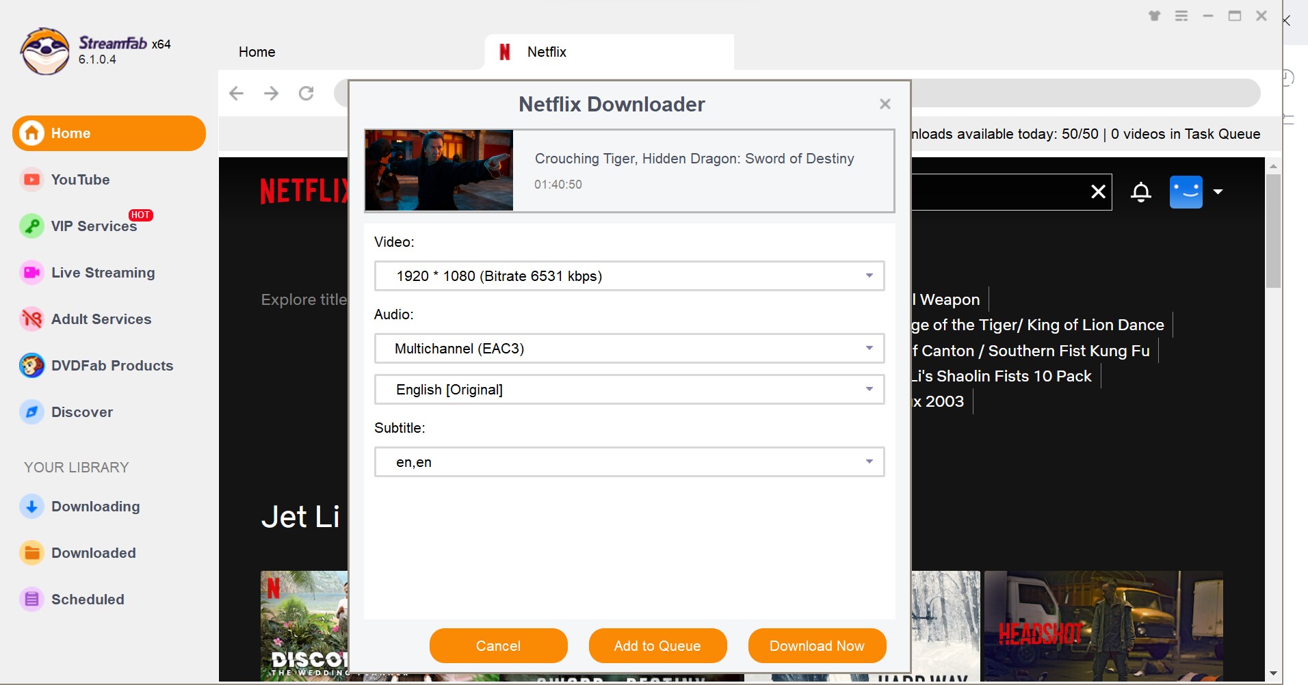Screen dimensions: 1308x685
Task: Click the Netflix logo
Action: [x=304, y=191]
